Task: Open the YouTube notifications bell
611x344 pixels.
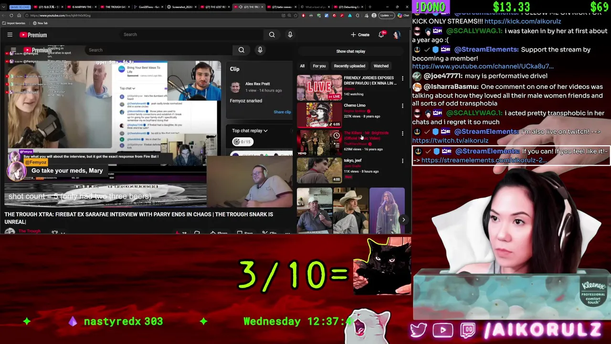Action: pos(381,34)
